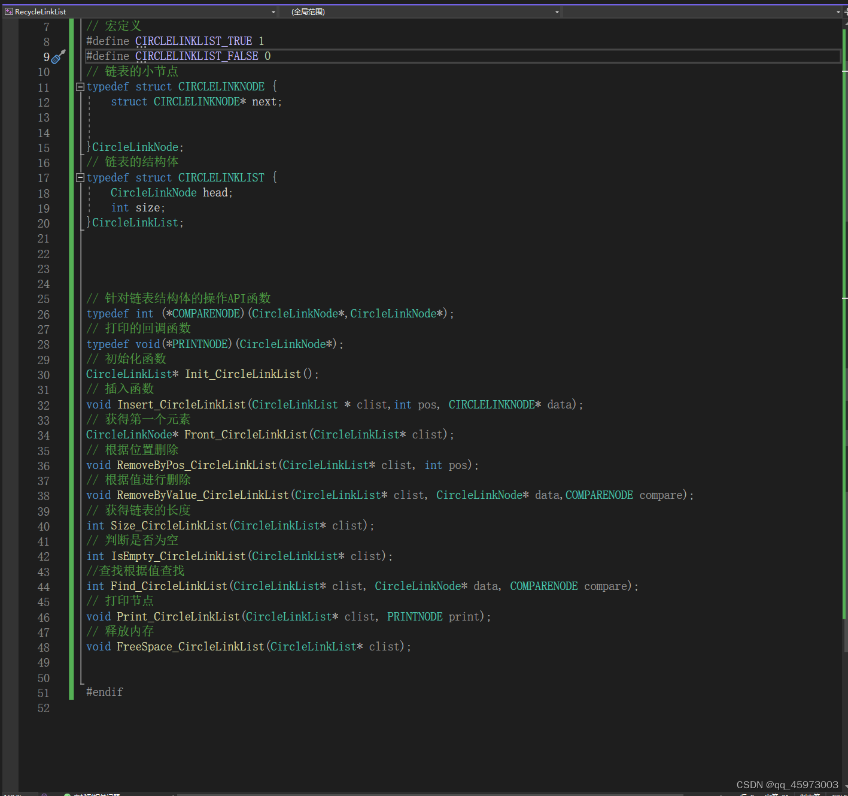Image resolution: width=848 pixels, height=796 pixels.
Task: Click the Init_CircleLinkList function name
Action: pos(243,374)
